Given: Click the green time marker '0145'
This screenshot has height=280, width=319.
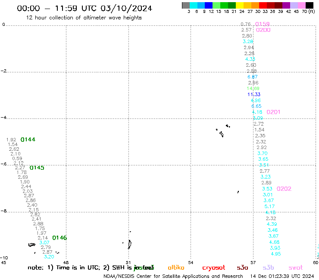Looking at the screenshot, I should point(37,168).
